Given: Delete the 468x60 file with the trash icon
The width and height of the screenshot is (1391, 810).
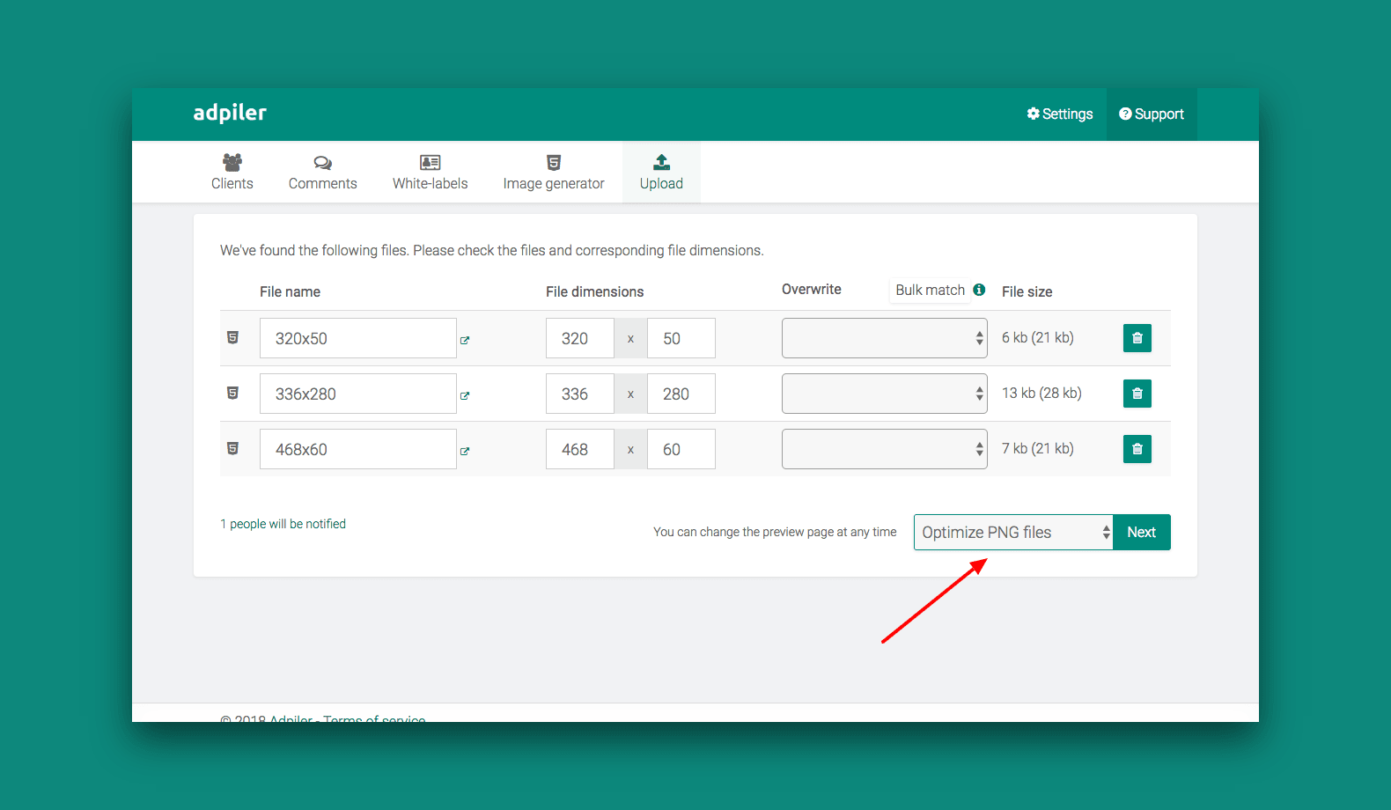Looking at the screenshot, I should [x=1137, y=449].
